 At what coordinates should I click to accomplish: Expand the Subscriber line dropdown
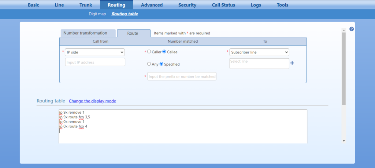pyautogui.click(x=259, y=52)
